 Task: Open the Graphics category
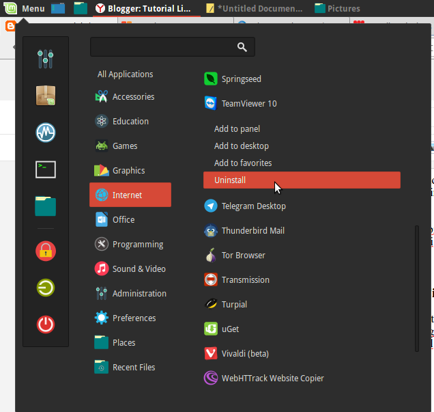point(130,170)
